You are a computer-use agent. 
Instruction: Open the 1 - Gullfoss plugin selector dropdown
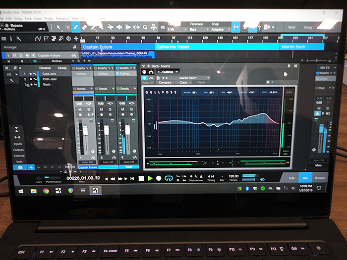[168, 72]
